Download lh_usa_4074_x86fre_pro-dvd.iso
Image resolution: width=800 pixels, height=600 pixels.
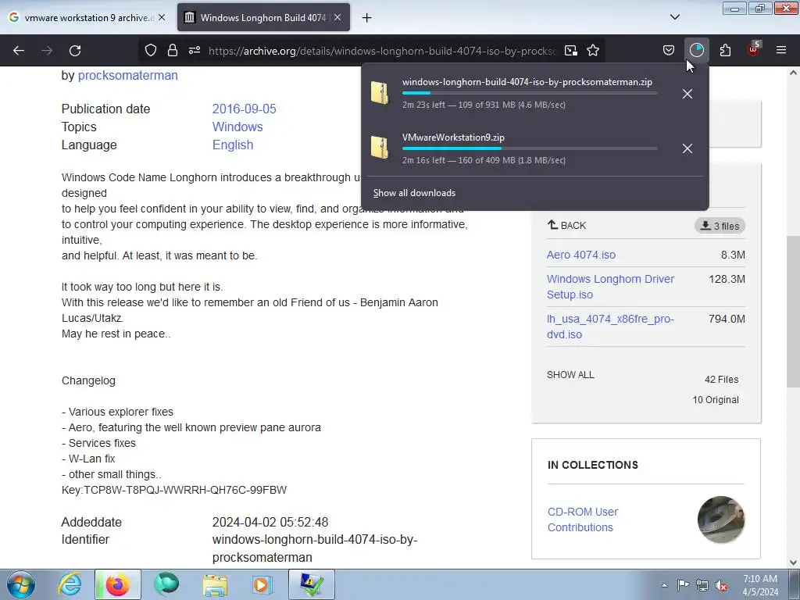point(610,327)
